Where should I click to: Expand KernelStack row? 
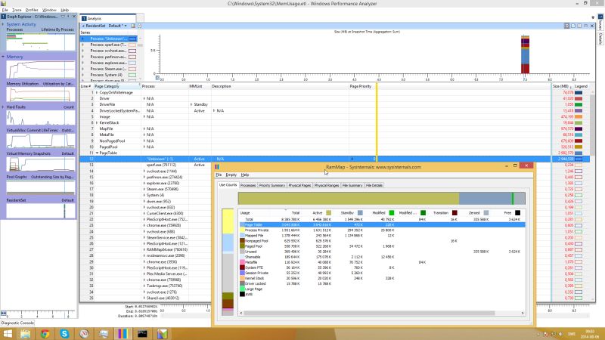pyautogui.click(x=97, y=122)
